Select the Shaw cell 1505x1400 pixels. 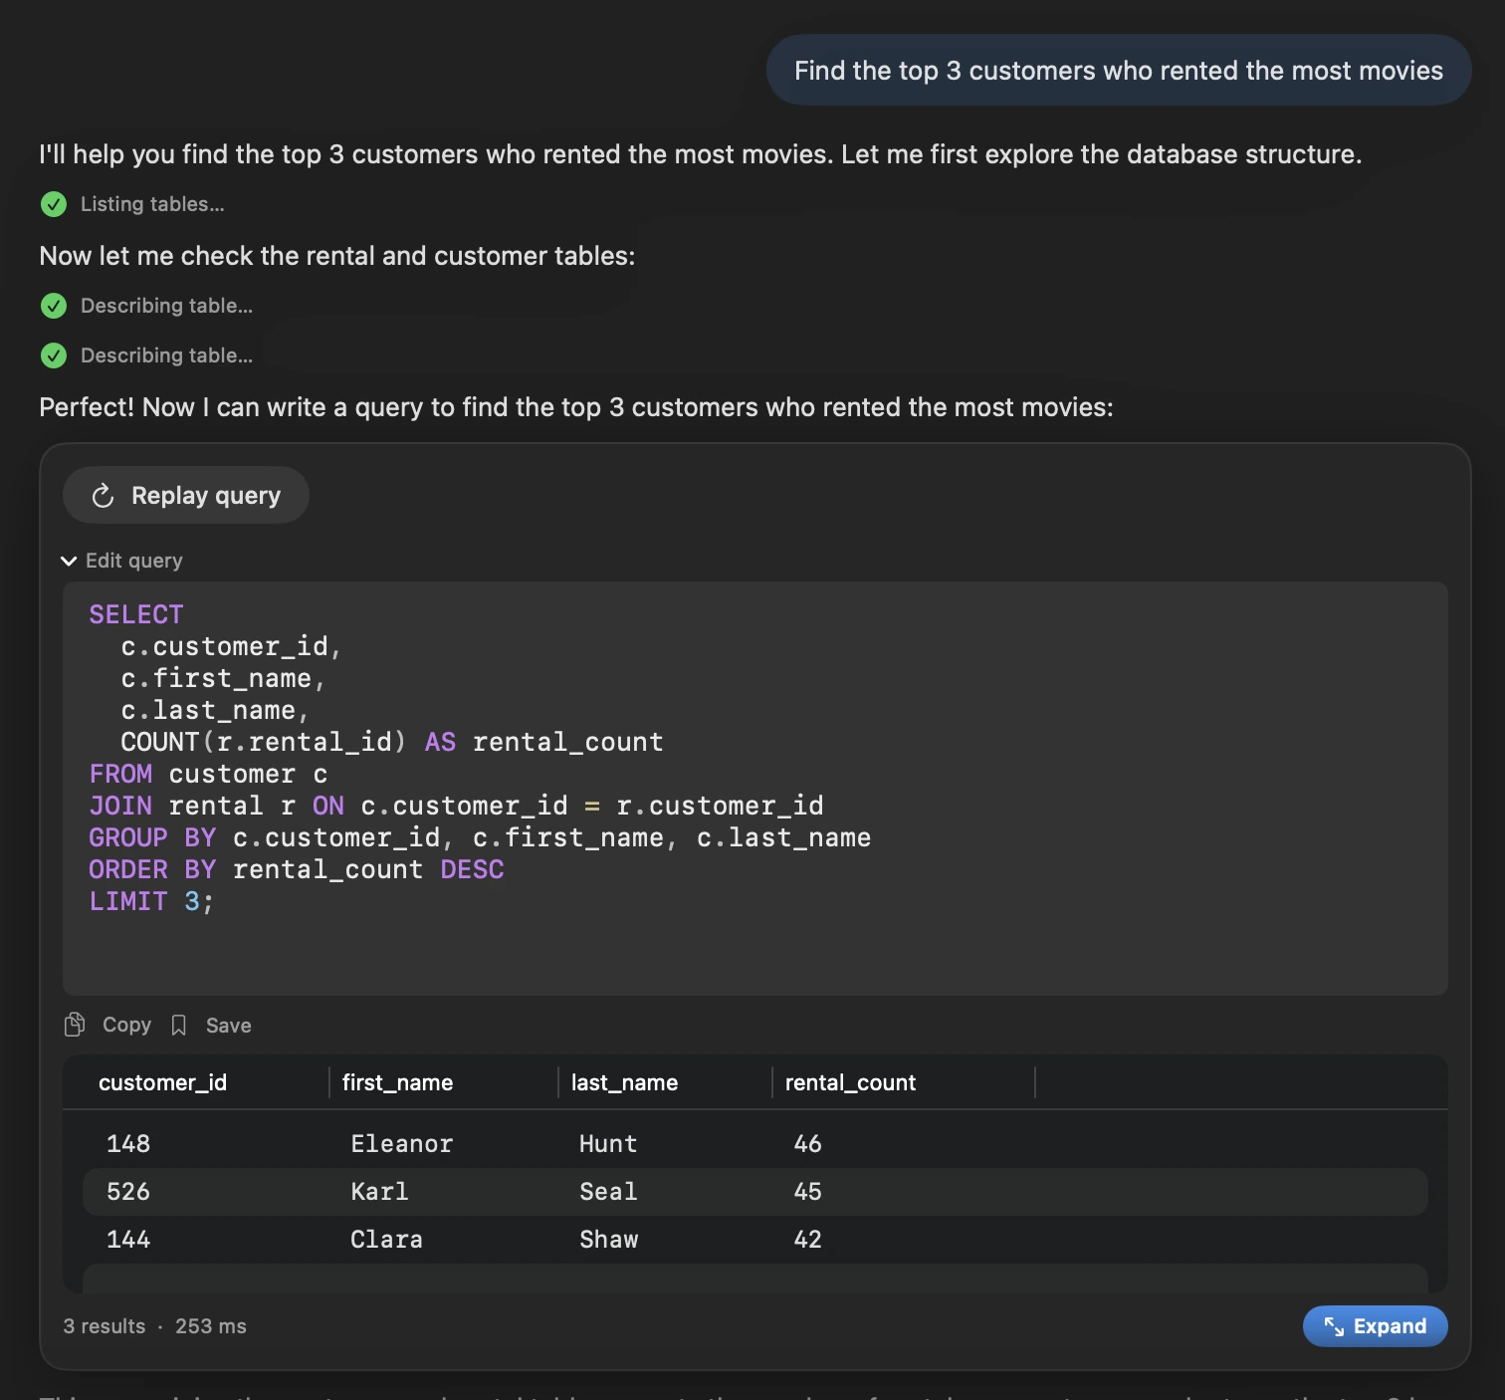(609, 1239)
